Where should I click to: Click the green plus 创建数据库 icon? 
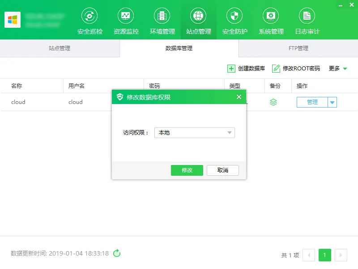[231, 69]
